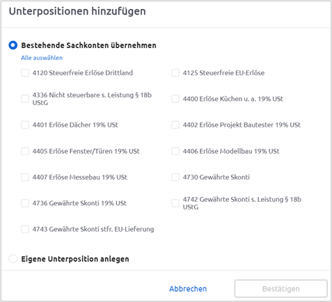Check 4120 Steuerfreie Erlöse Drittland
Viewport: 332px width, 302px height.
tap(25, 73)
